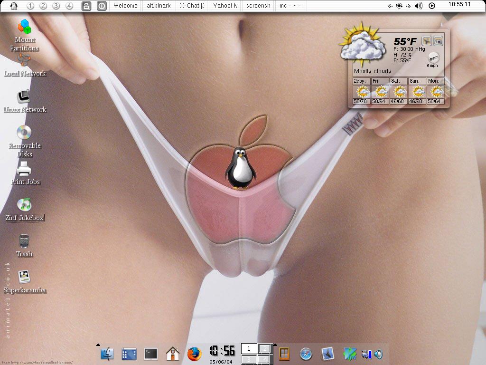Image resolution: width=486 pixels, height=365 pixels.
Task: Switch to the screensh taskbar entry
Action: (258, 6)
